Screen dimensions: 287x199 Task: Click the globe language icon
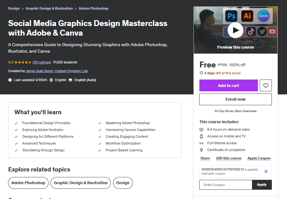tap(51, 80)
